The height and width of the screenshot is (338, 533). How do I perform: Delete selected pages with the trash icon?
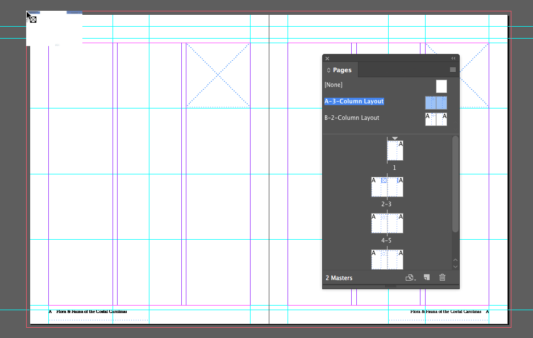[442, 278]
